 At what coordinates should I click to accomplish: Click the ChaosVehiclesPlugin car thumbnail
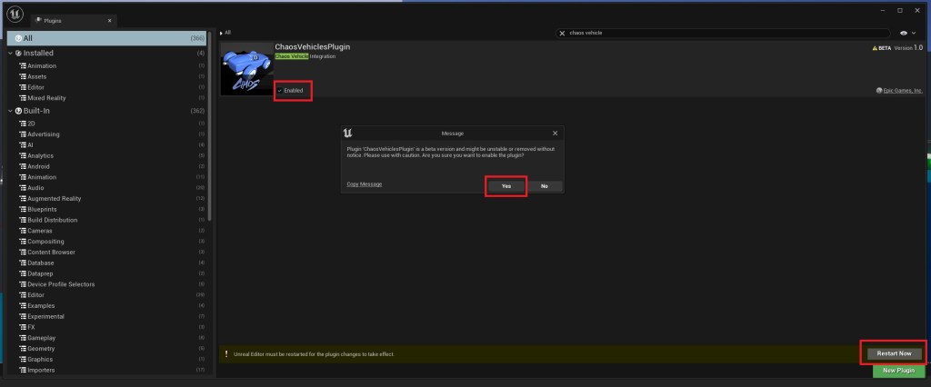(x=244, y=68)
